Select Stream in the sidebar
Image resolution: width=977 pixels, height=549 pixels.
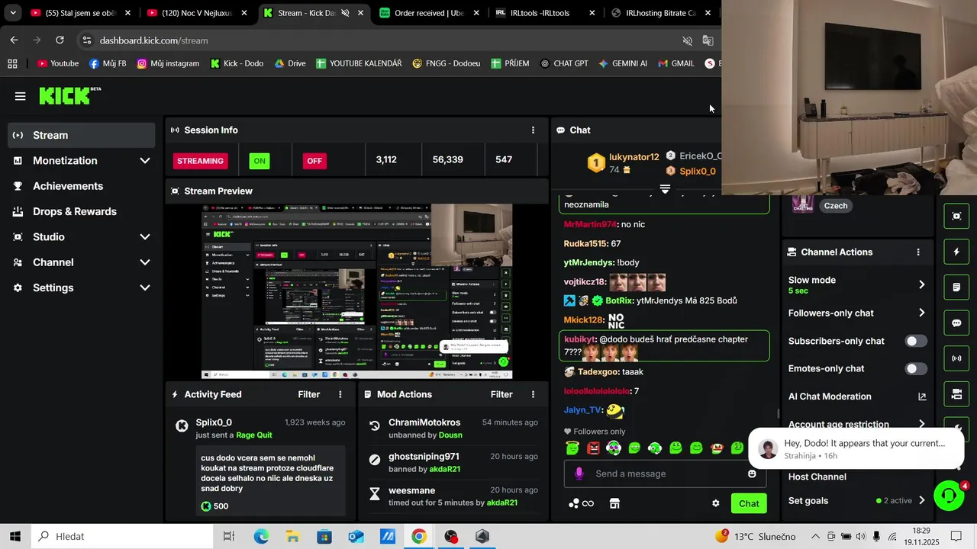click(x=81, y=135)
